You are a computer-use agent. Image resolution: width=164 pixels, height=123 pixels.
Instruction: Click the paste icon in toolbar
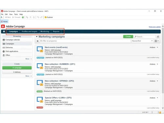34,17
